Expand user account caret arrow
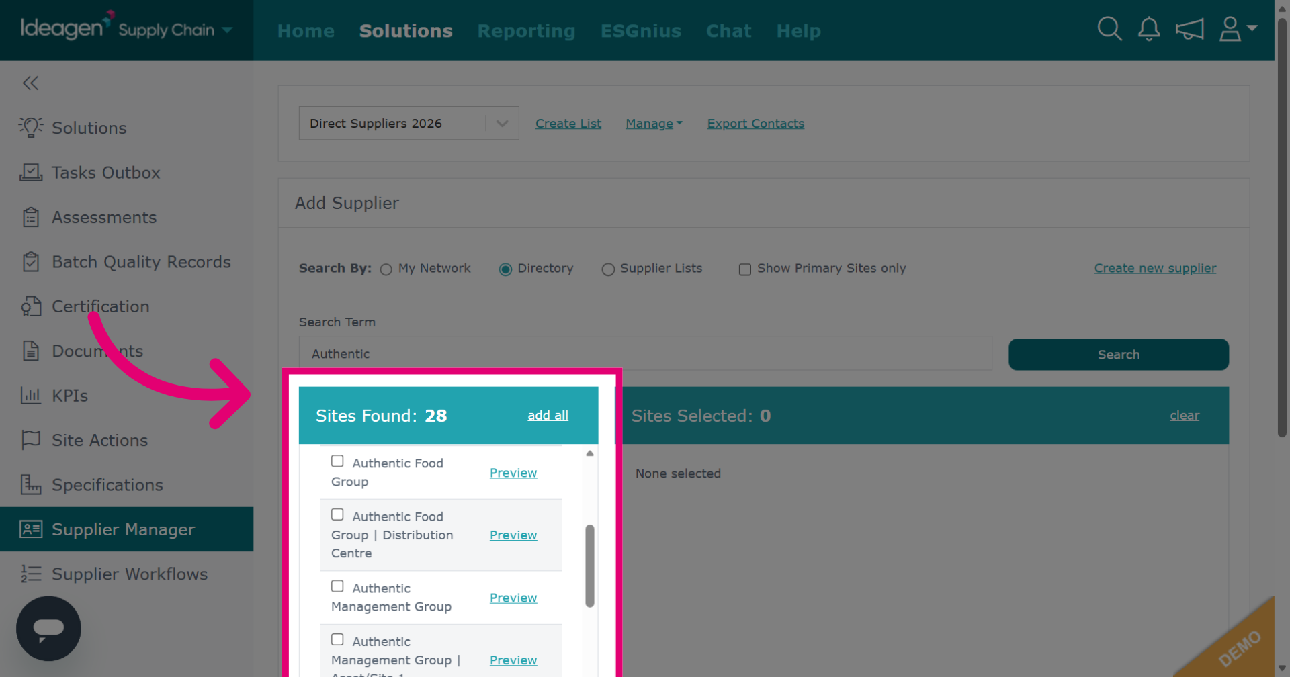The width and height of the screenshot is (1290, 677). [1252, 28]
